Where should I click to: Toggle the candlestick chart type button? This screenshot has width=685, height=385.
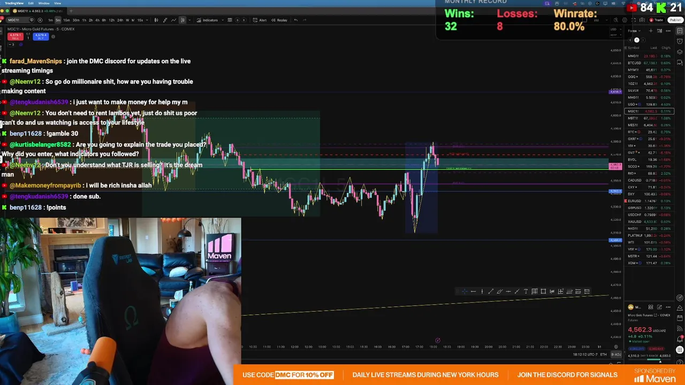point(156,20)
